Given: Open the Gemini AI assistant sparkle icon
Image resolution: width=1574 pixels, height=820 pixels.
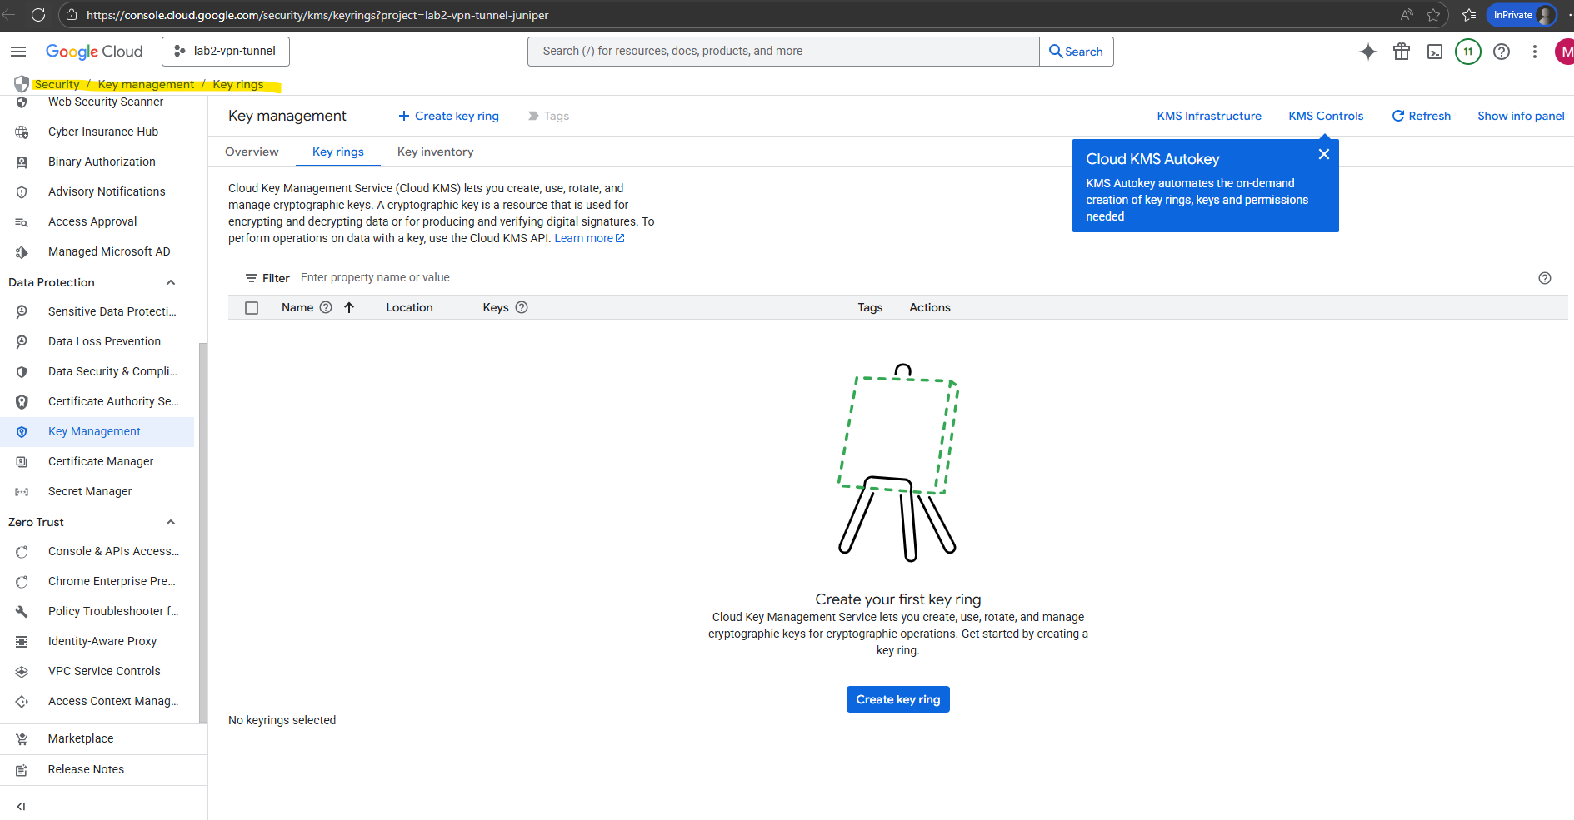Looking at the screenshot, I should 1368,52.
